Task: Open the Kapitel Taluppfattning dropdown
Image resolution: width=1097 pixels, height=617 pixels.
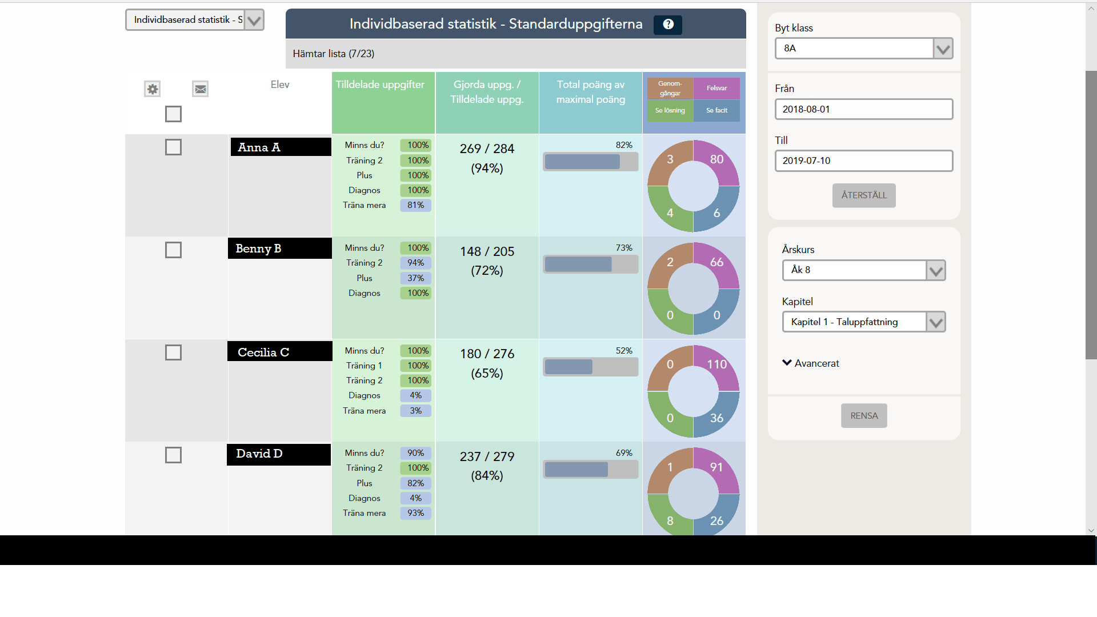Action: (864, 322)
